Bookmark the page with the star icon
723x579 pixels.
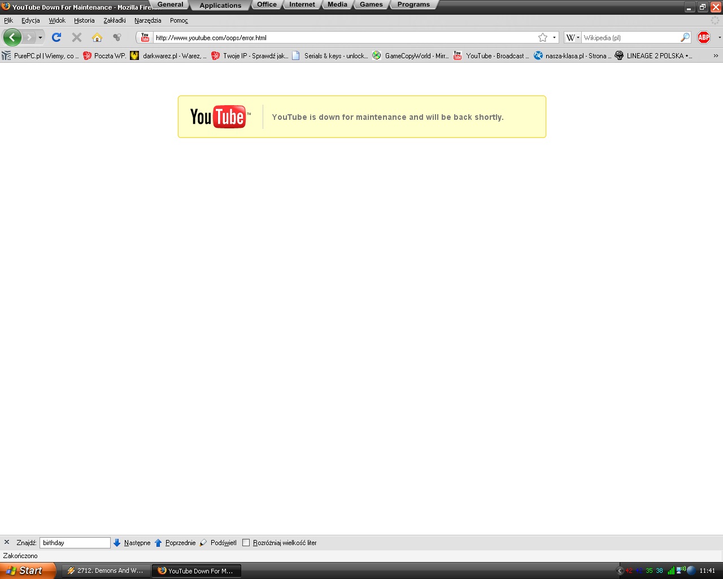(543, 38)
